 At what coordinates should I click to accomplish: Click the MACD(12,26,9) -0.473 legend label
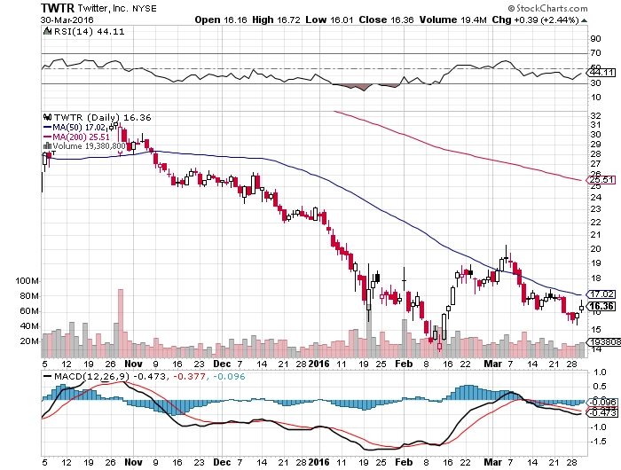point(110,376)
